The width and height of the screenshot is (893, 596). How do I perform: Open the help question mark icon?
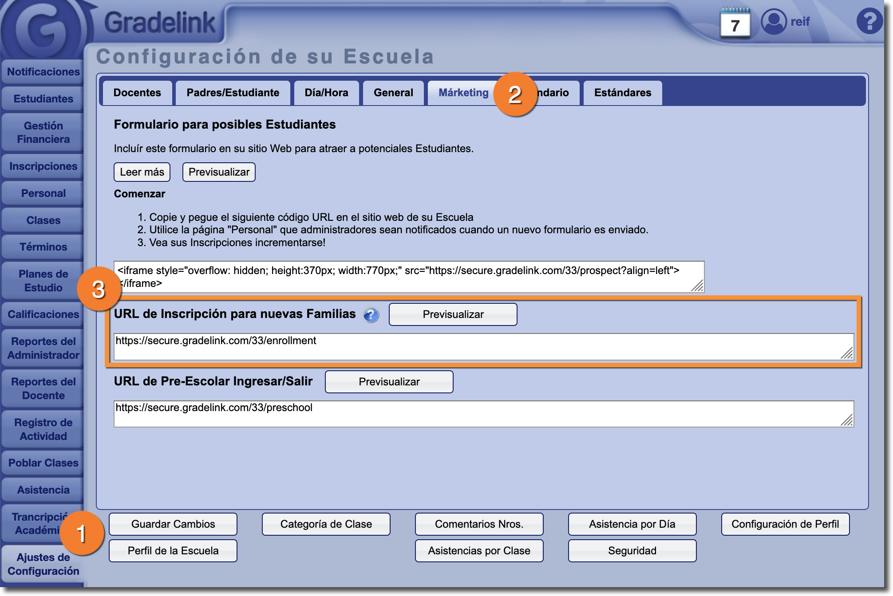pos(869,21)
